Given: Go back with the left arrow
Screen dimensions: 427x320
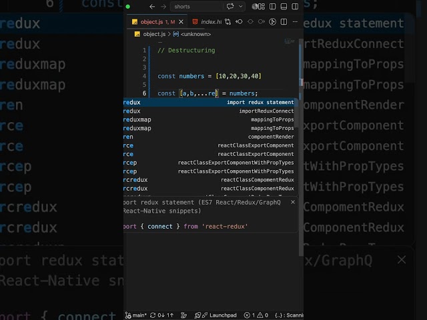Looking at the screenshot, I should tap(152, 7).
